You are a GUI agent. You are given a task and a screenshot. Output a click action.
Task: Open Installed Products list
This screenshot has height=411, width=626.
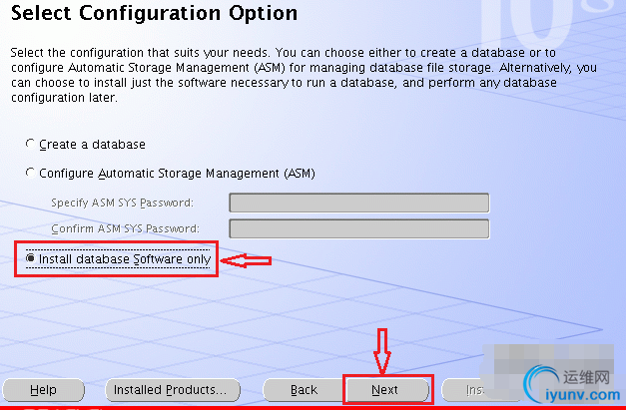click(x=173, y=390)
